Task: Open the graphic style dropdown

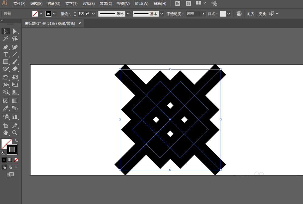Action: click(x=228, y=14)
